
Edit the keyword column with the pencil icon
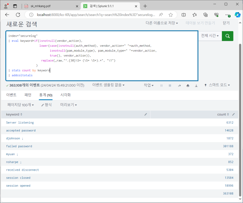click(x=146, y=114)
